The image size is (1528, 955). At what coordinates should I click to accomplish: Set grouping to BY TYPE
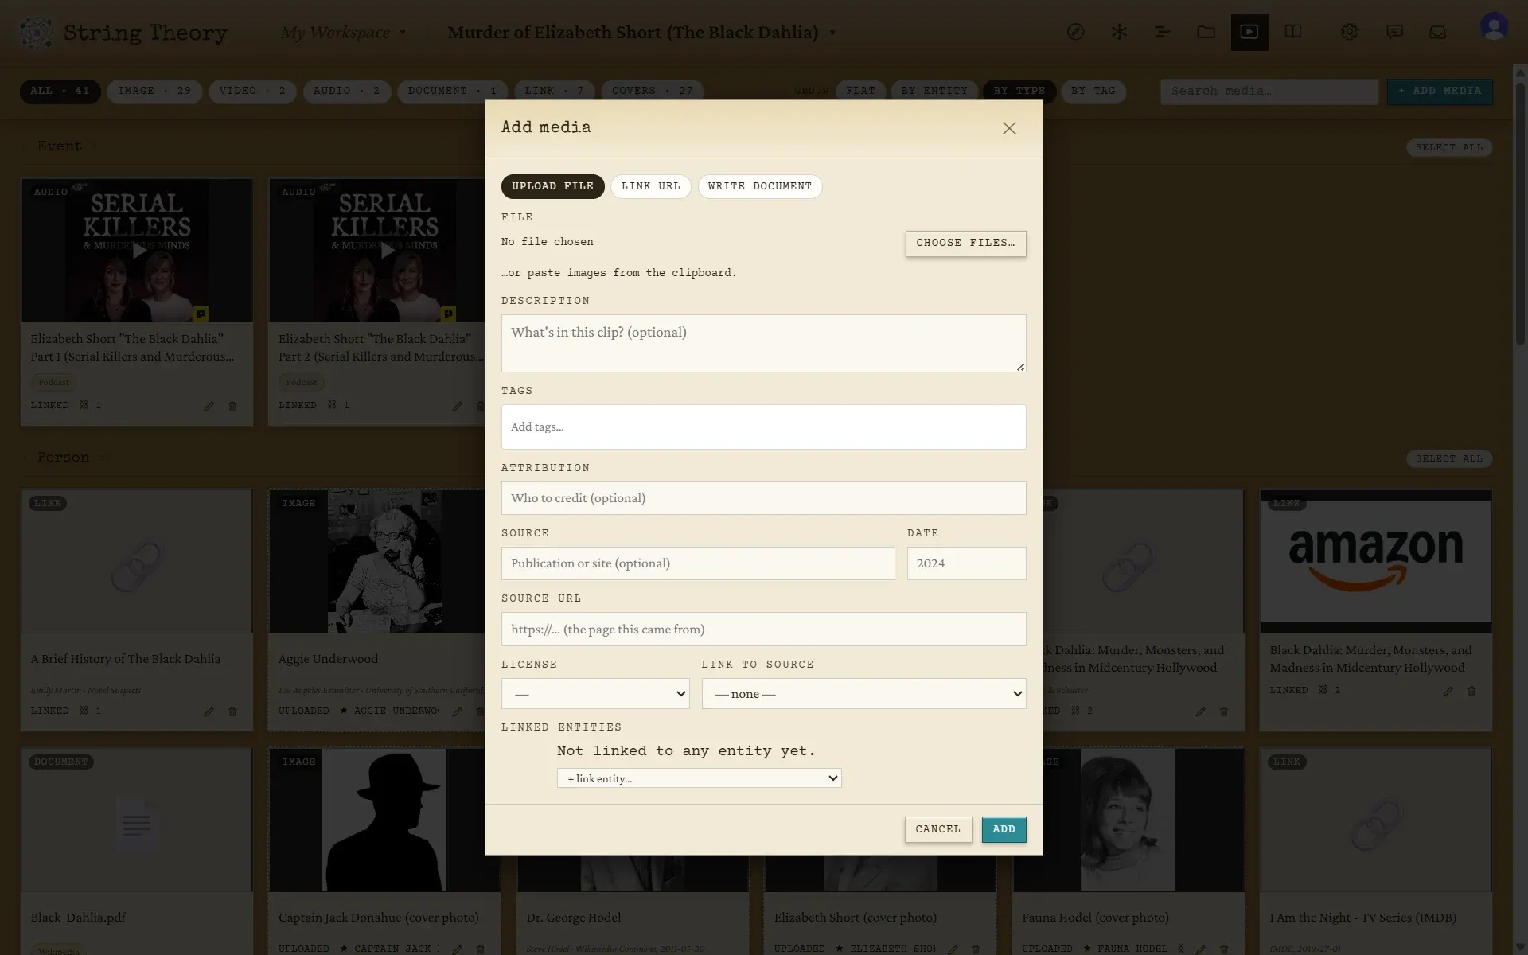1019,92
